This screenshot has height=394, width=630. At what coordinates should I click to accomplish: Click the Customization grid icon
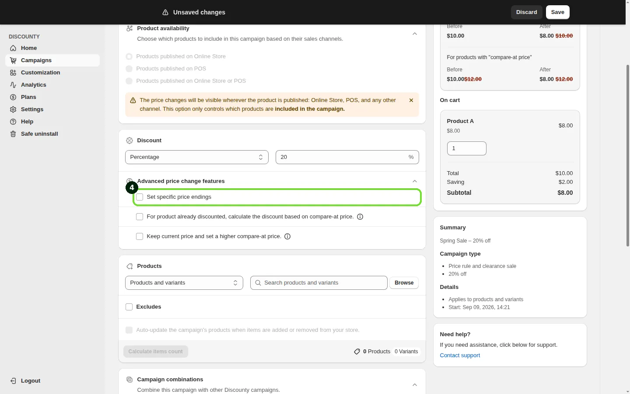click(13, 73)
